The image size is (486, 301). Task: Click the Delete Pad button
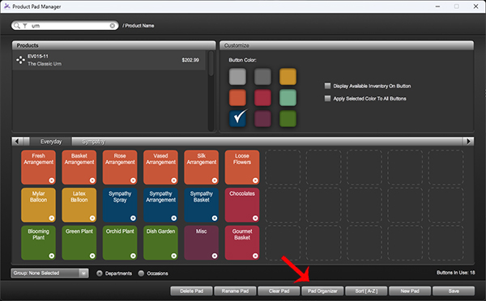coord(191,291)
